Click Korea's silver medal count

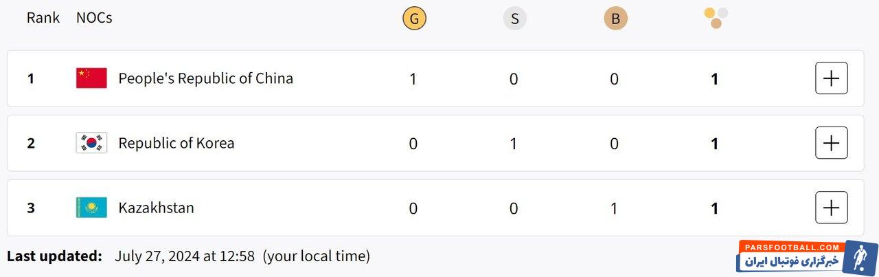coord(513,144)
